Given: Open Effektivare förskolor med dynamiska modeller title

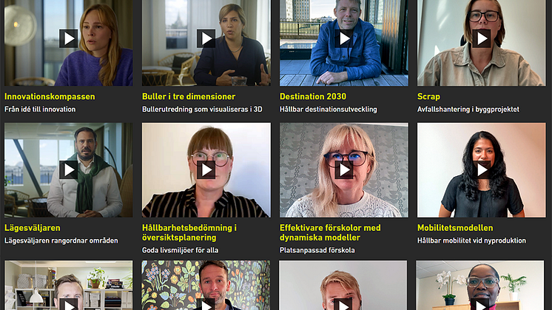Looking at the screenshot, I should tap(330, 232).
